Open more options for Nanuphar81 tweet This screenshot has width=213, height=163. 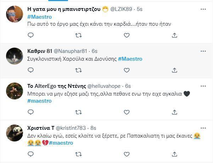click(203, 51)
